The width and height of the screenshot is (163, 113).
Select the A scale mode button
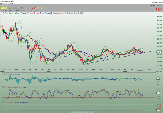click(157, 71)
